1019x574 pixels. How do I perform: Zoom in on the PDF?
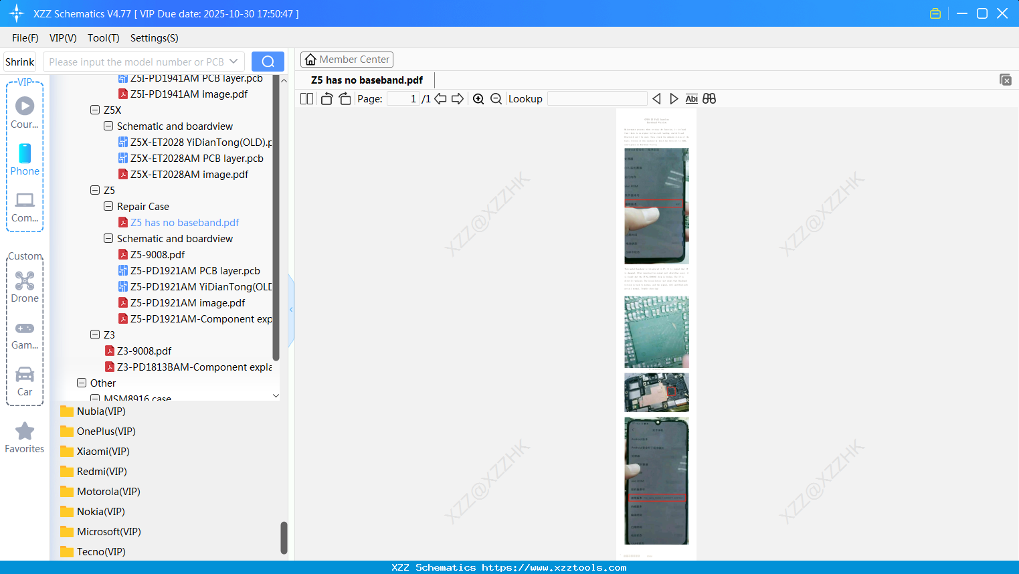pos(478,99)
